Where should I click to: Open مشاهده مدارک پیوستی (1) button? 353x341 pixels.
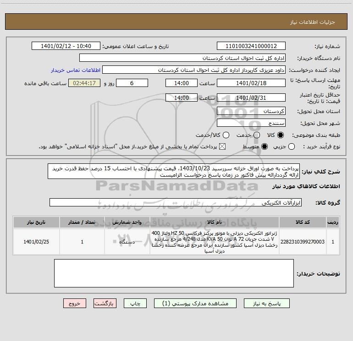pyautogui.click(x=195, y=303)
